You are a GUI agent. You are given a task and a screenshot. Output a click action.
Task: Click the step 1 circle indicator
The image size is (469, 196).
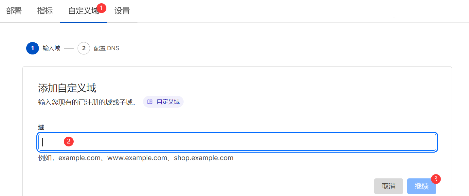(x=32, y=49)
